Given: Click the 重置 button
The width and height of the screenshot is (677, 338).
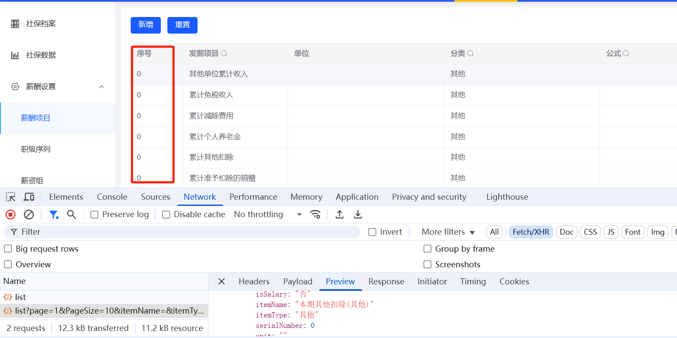Looking at the screenshot, I should [x=182, y=25].
